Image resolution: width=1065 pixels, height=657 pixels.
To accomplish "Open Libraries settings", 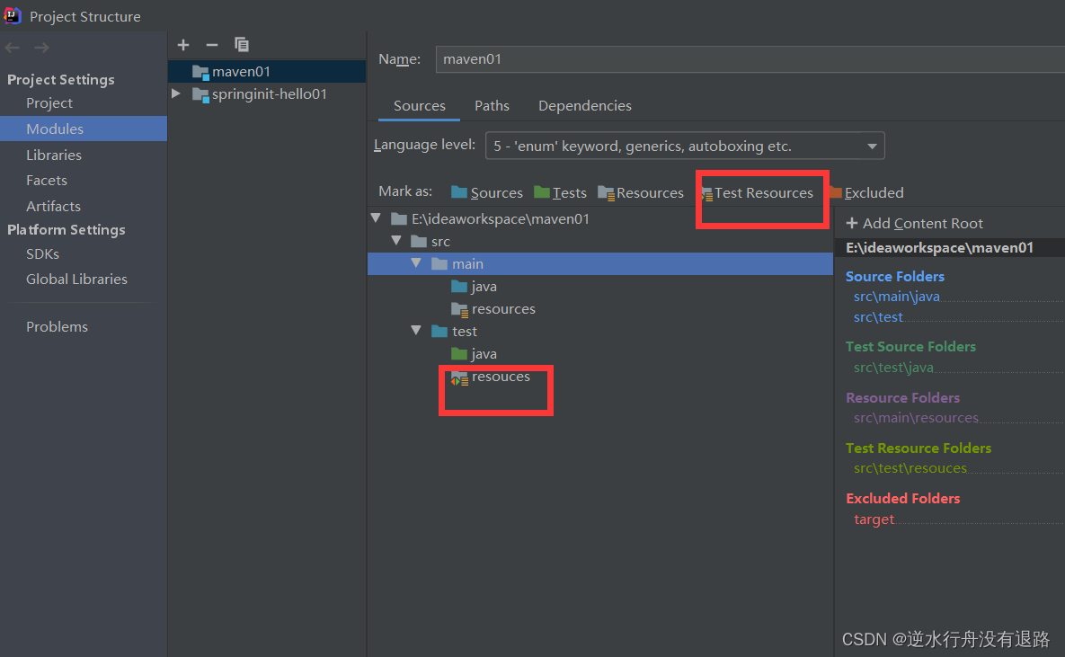I will [54, 155].
